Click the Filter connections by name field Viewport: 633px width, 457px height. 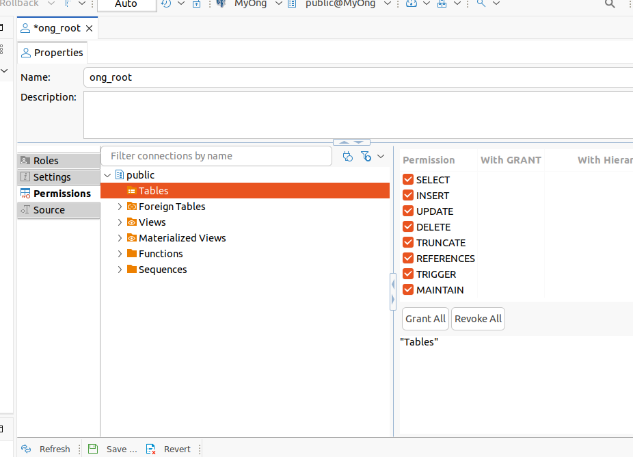pos(215,156)
